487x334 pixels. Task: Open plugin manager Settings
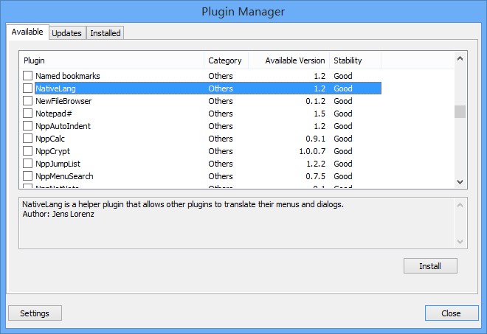[35, 313]
